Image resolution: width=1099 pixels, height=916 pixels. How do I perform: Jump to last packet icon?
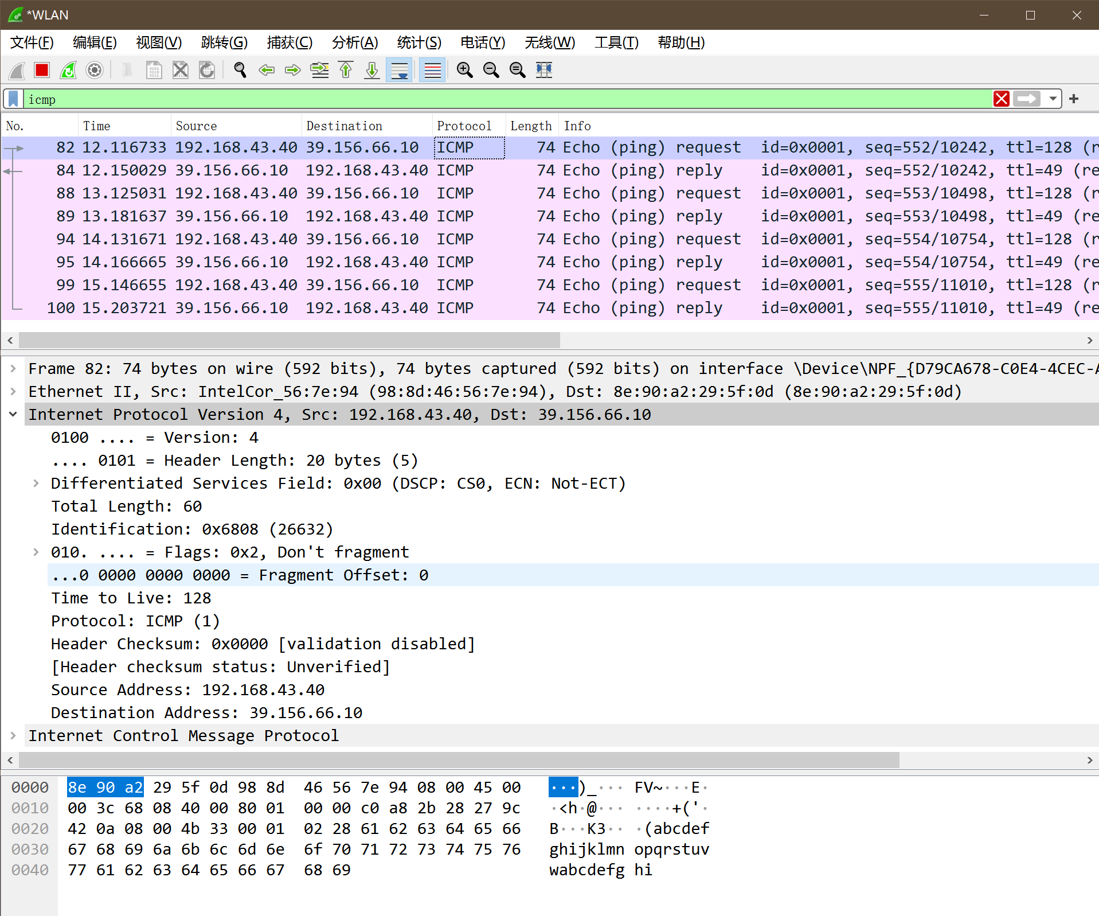(x=372, y=70)
